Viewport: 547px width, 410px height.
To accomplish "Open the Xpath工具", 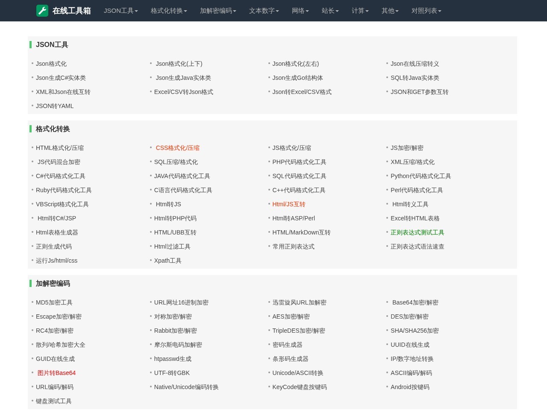I will [x=168, y=261].
